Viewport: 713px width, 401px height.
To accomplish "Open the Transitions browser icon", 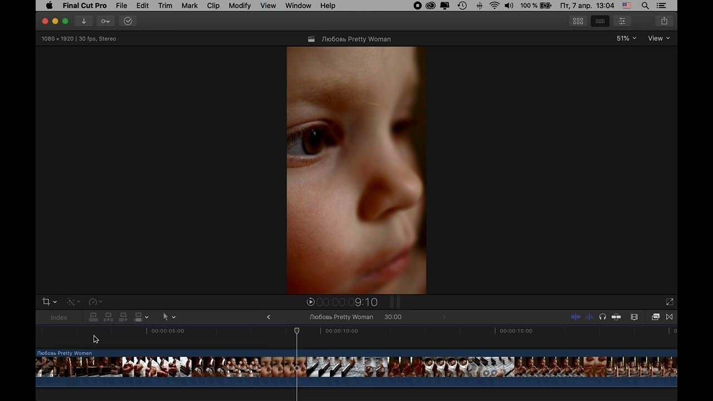I will (x=669, y=317).
